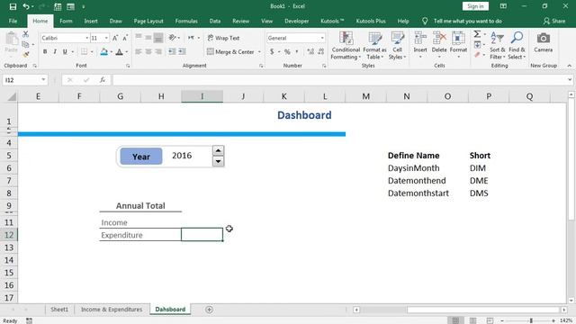The image size is (576, 324).
Task: Open Number dialog launcher
Action: [x=324, y=66]
